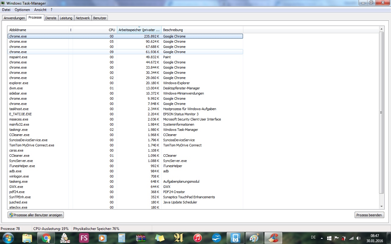Select the sidebar.exe process
The image size is (391, 244).
pyautogui.click(x=125, y=93)
